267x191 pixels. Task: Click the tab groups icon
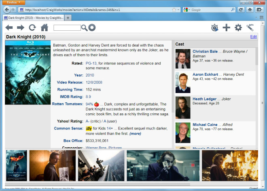262,17
